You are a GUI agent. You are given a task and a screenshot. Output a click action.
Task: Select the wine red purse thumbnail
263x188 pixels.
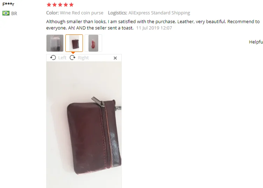[74, 43]
